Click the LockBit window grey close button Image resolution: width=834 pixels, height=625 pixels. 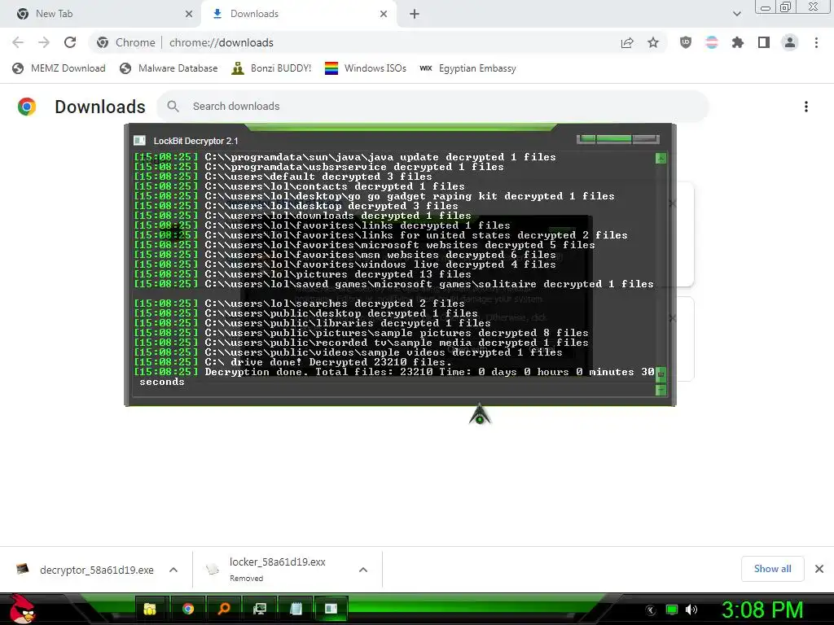(646, 139)
